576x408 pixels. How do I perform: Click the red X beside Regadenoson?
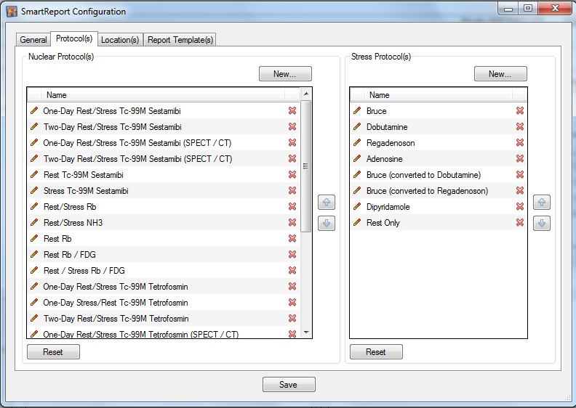click(520, 143)
